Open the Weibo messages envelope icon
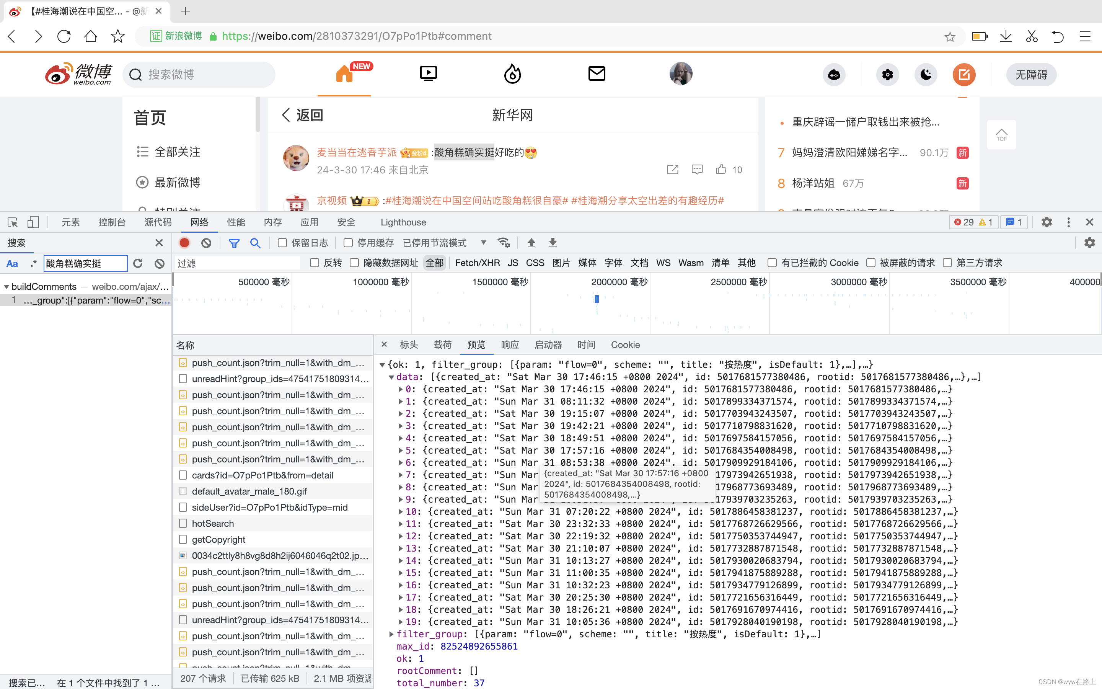The width and height of the screenshot is (1102, 689). (597, 73)
